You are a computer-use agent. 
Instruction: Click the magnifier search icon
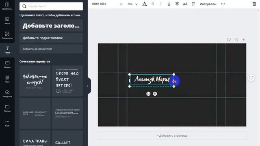(24, 6)
